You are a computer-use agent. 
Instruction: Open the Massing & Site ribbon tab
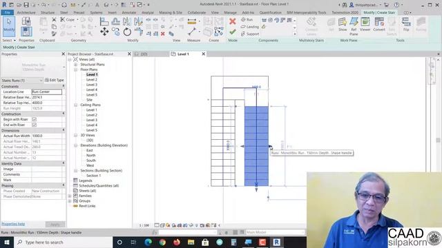[x=171, y=12]
